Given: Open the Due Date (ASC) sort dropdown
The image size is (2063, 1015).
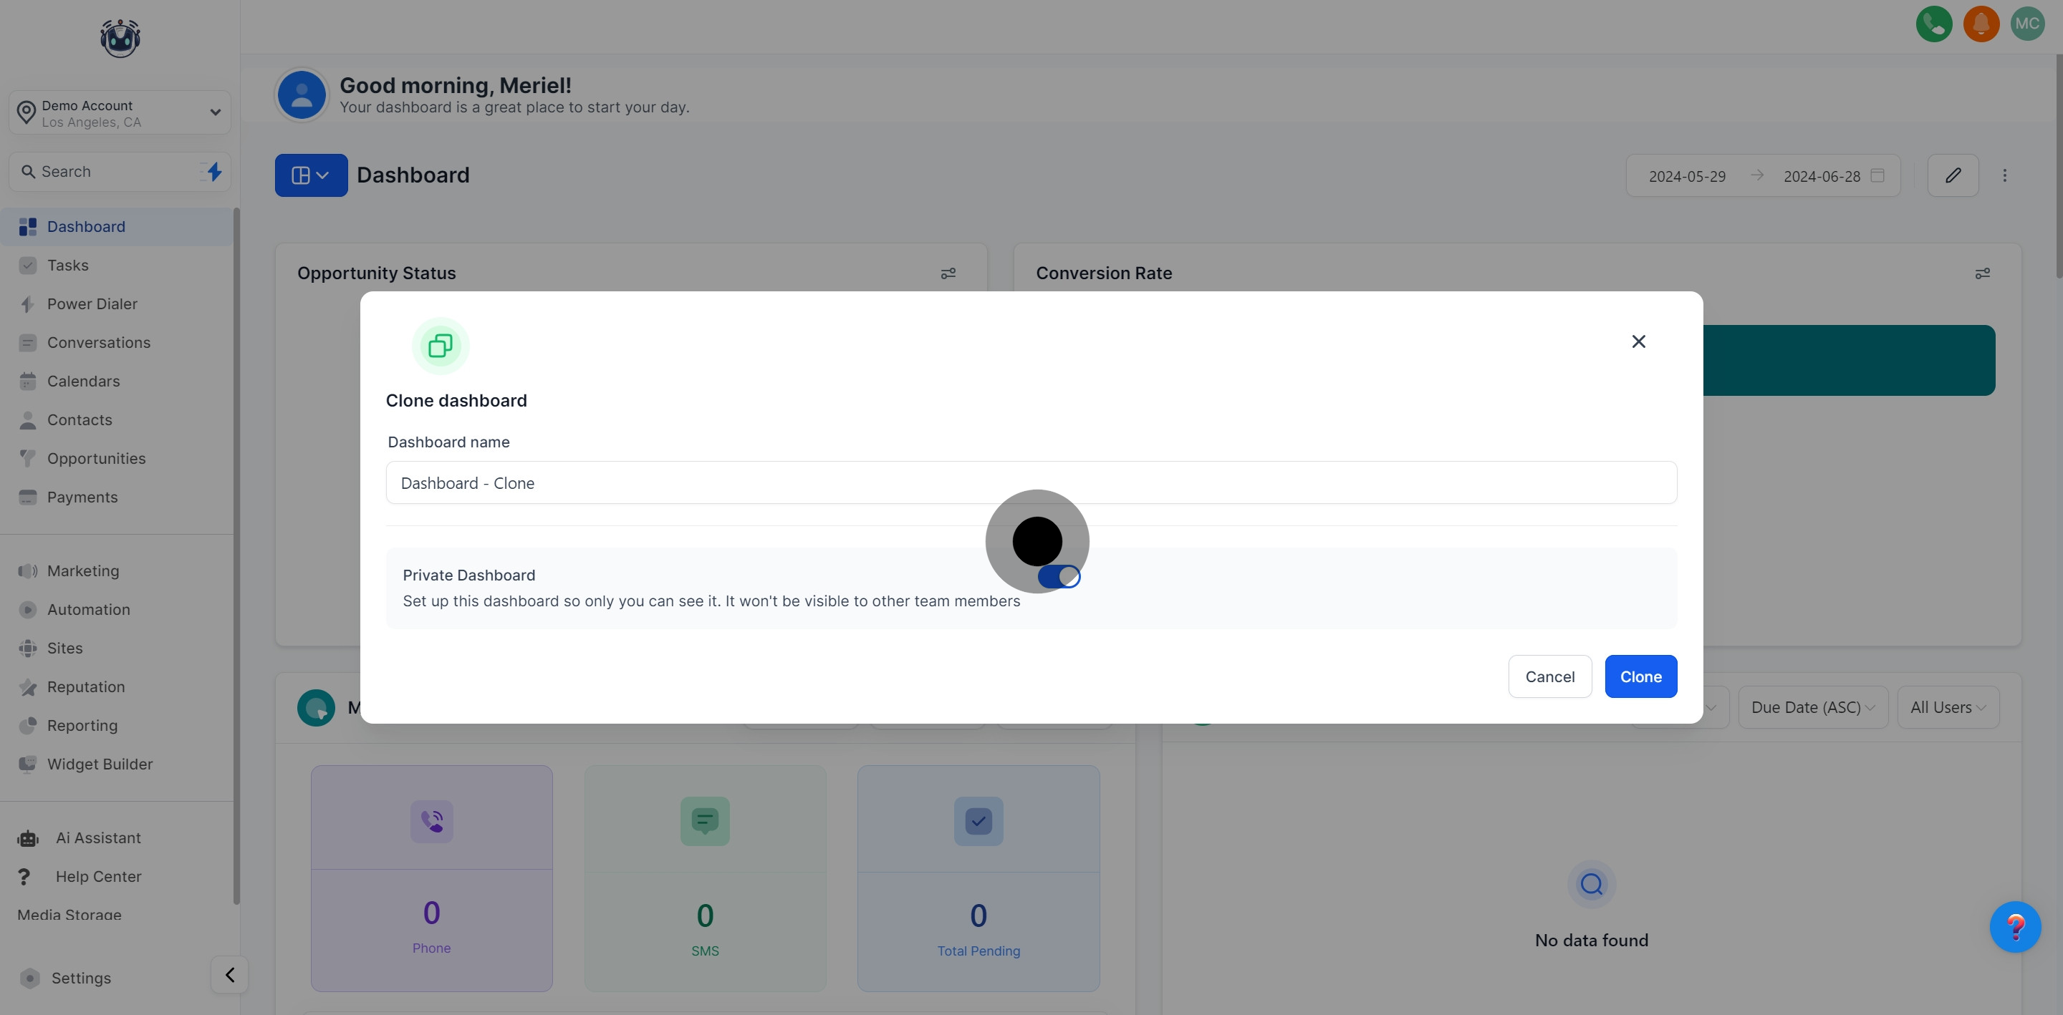Looking at the screenshot, I should [x=1812, y=708].
